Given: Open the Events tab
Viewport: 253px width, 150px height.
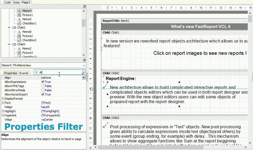Looking at the screenshot, I should [24, 73].
